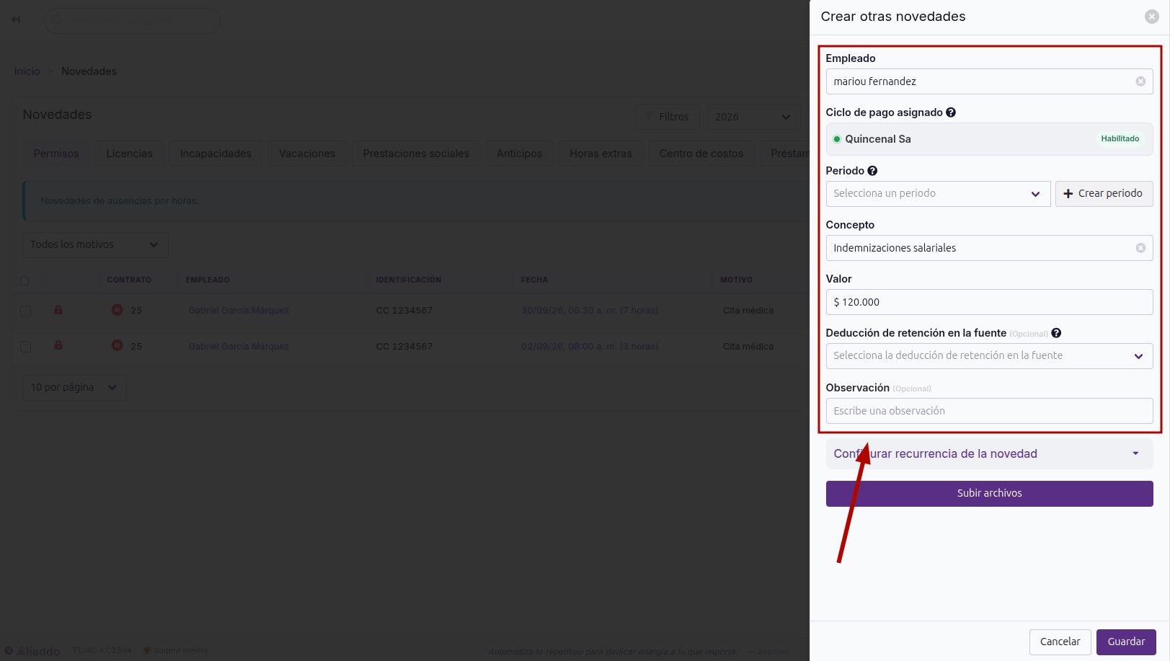Open the Anticipos tab
1170x661 pixels.
[x=519, y=154]
